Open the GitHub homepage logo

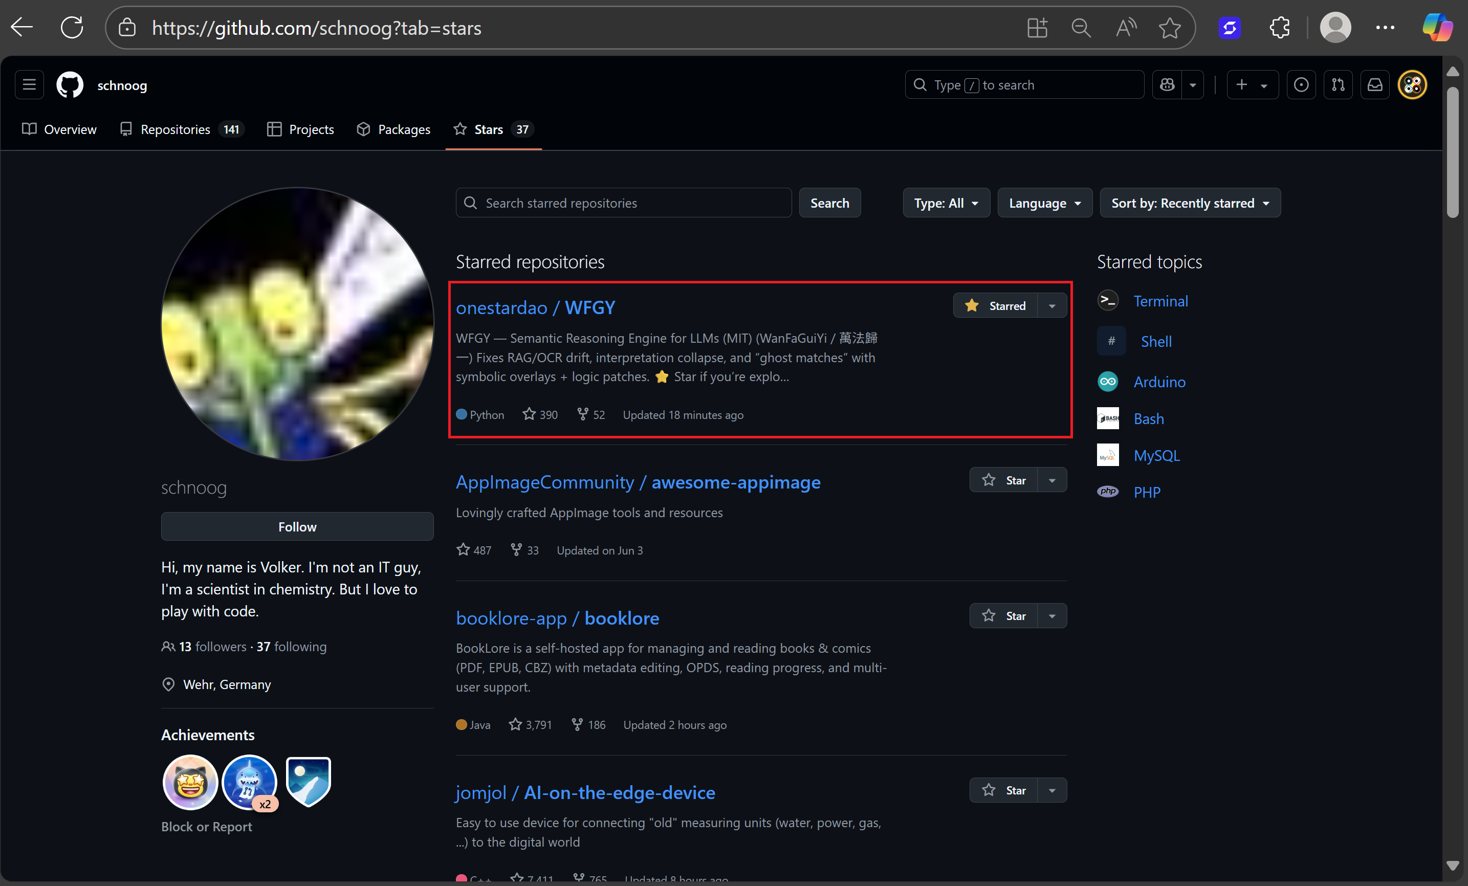click(70, 85)
